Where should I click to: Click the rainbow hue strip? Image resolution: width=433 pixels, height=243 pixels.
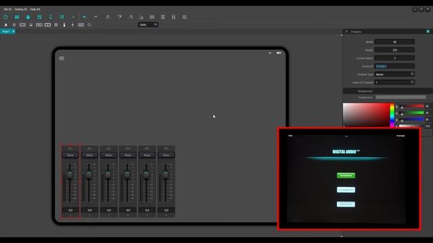coord(392,115)
